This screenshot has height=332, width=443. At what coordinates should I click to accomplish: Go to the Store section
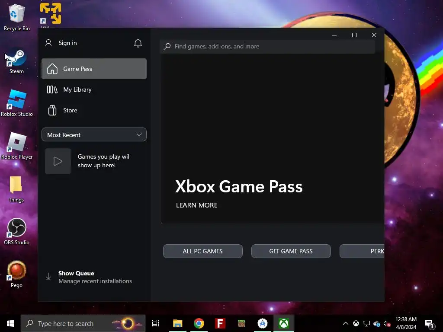94,110
